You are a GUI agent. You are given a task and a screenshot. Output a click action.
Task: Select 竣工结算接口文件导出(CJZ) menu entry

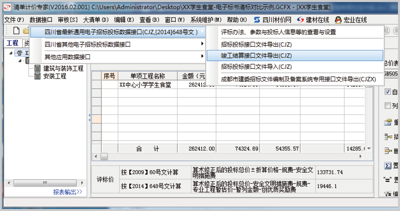coord(256,55)
